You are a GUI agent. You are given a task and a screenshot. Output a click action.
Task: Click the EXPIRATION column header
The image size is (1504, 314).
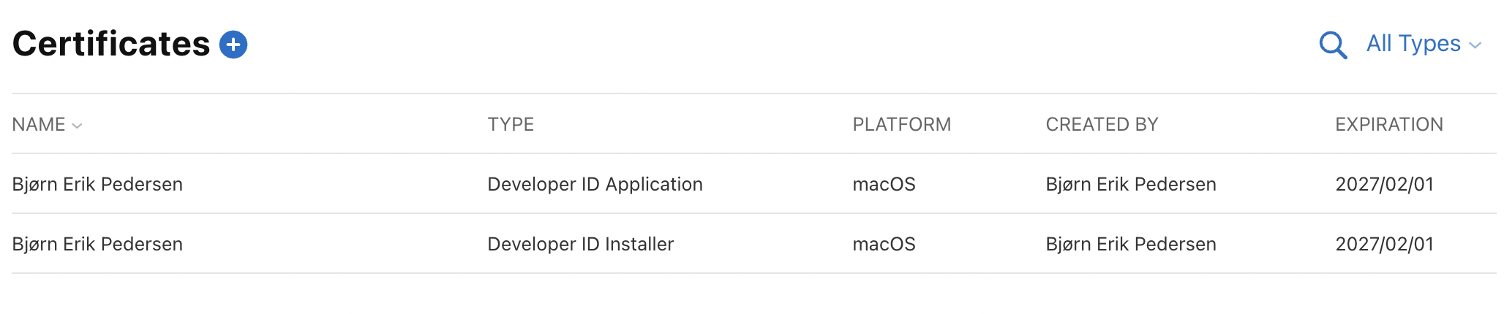click(1388, 125)
